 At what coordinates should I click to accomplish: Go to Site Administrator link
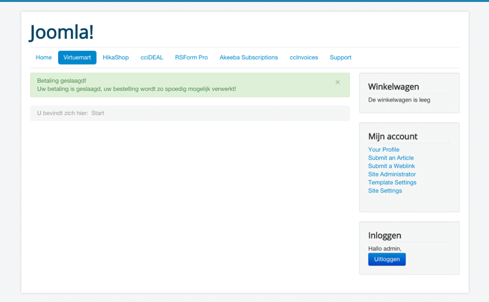click(392, 174)
